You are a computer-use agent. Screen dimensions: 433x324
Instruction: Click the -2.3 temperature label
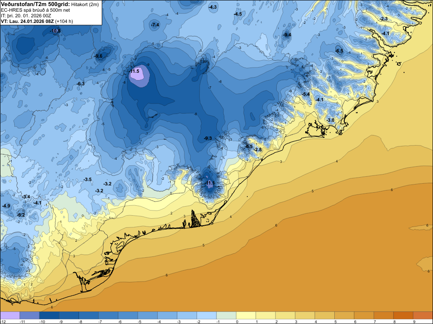pos(384,19)
